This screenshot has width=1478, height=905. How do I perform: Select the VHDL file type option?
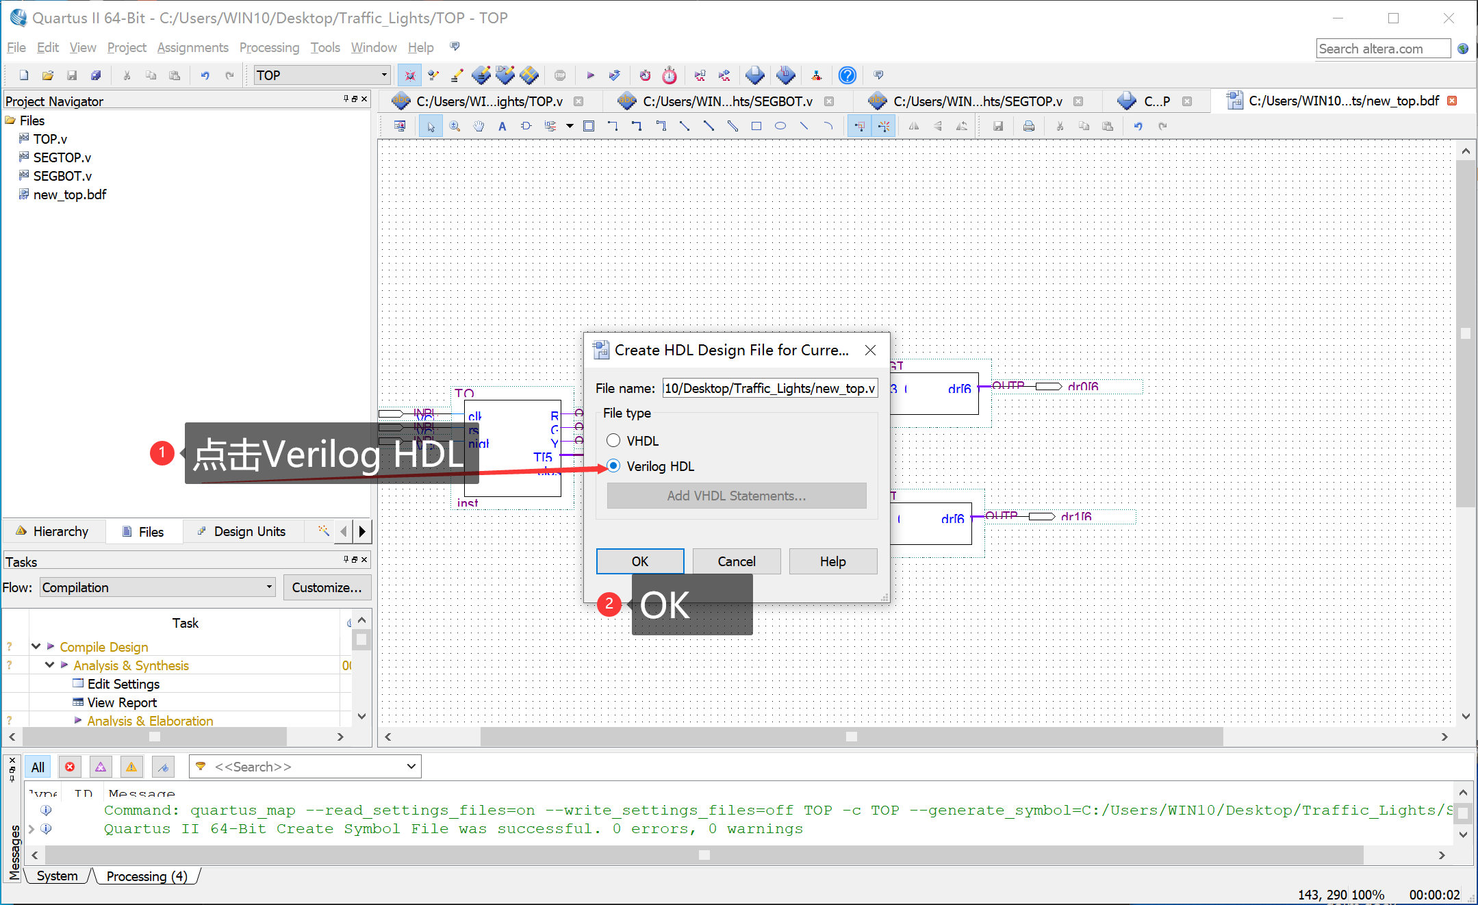pos(613,440)
